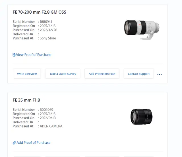Click the black FE 35 mm lens image

tap(142, 117)
